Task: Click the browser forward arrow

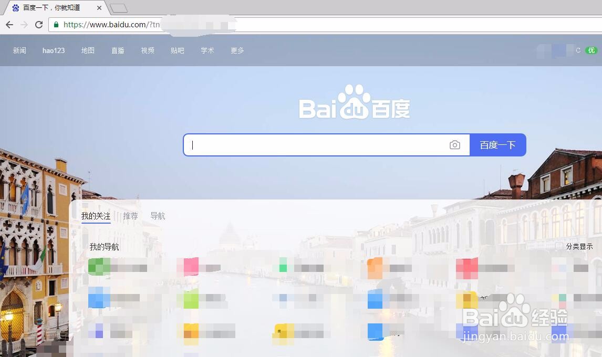Action: point(24,25)
